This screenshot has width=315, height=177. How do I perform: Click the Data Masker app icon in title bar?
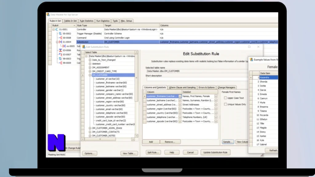click(x=48, y=15)
